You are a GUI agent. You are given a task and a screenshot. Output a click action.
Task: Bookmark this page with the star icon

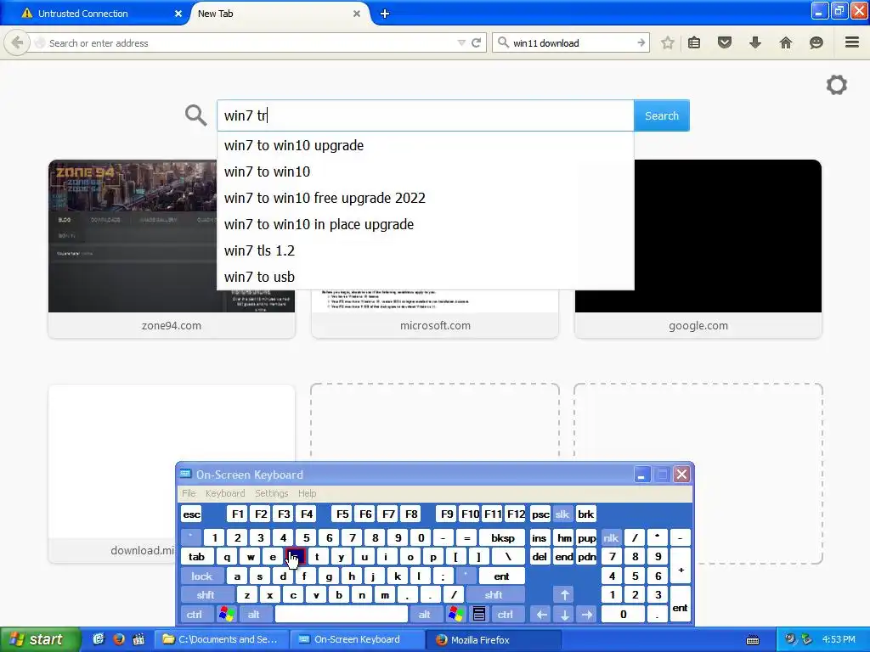pyautogui.click(x=668, y=42)
